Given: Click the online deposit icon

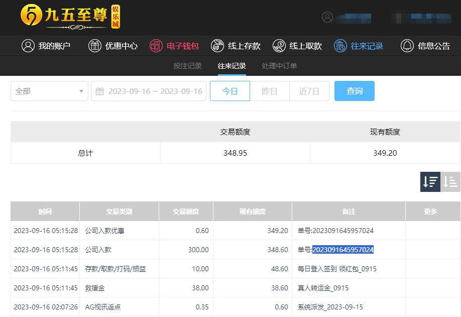Looking at the screenshot, I should tap(217, 46).
